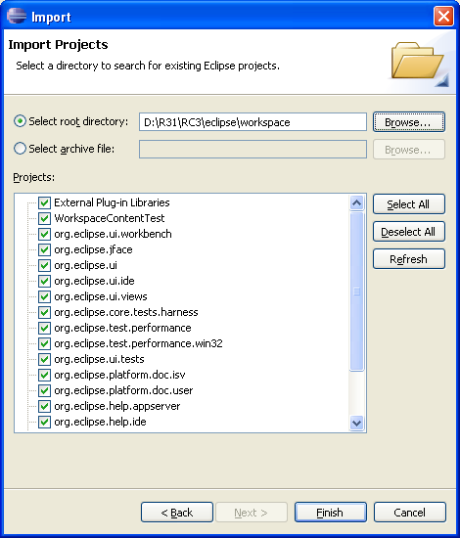
Task: Toggle org.eclipse.ui.workbench checkbox
Action: 44,234
